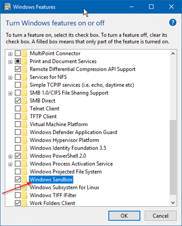Enable the Telnet Client checkbox
This screenshot has width=182, height=226.
(x=18, y=109)
